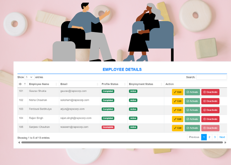Viewport: 231px width, 165px height.
Task: Edit employee Gaurav Shukla
Action: [178, 92]
